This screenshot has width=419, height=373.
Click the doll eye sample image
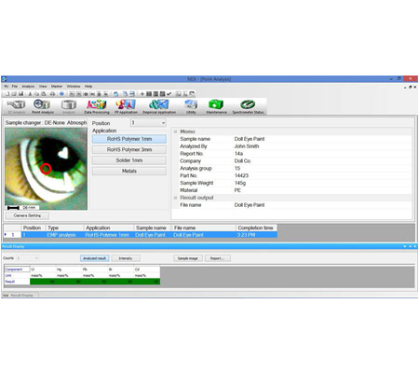coord(47,169)
